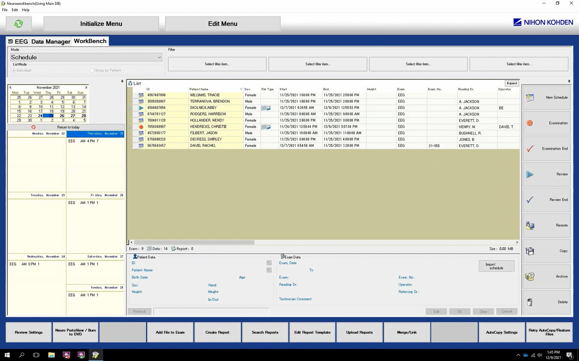Expand the HENDRICKS, CHRISTIE row
Viewport: 579px width, 361px height.
pos(130,127)
